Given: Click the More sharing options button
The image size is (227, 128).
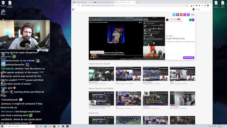Looking at the screenshot, I should [x=193, y=15].
